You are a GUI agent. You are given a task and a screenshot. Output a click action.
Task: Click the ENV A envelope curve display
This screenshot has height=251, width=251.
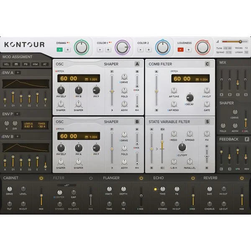26,84
